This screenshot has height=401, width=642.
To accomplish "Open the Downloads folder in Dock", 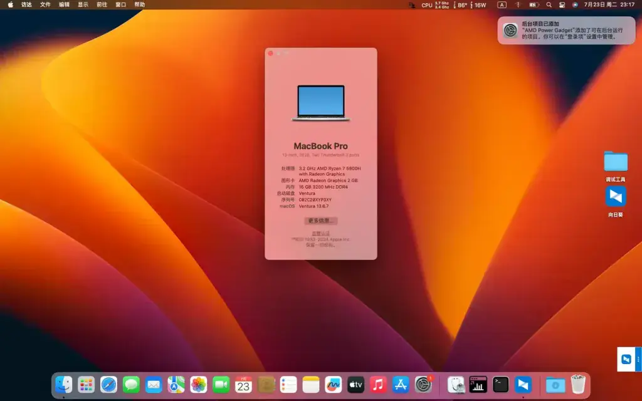I will 555,385.
